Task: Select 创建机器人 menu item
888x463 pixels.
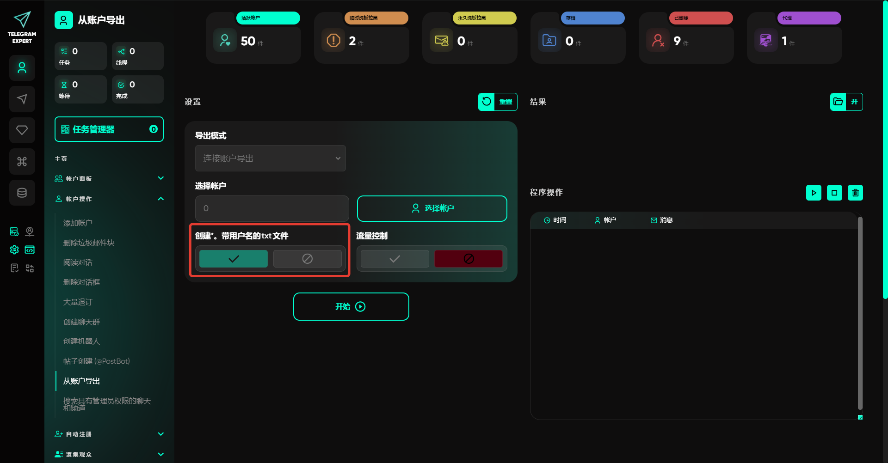Action: coord(81,341)
